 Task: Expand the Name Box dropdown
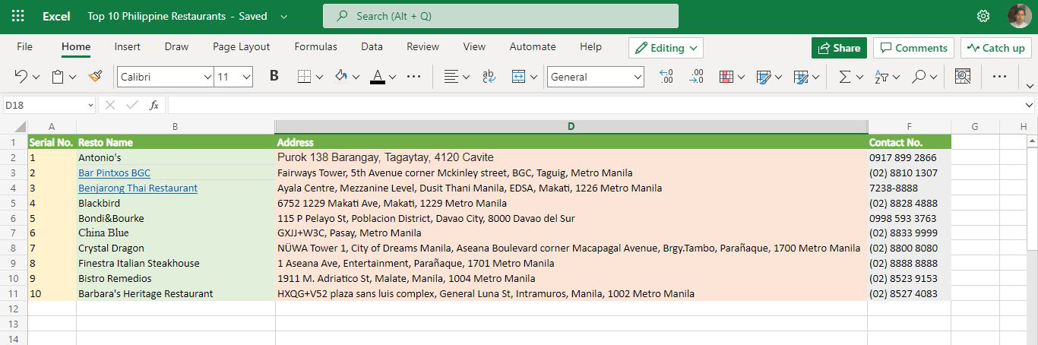90,106
